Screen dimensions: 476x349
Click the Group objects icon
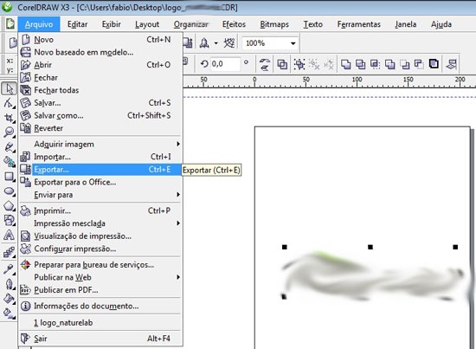[x=299, y=64]
